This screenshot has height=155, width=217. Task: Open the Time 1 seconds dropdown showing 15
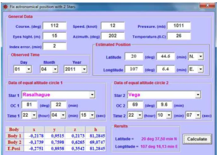92,115
